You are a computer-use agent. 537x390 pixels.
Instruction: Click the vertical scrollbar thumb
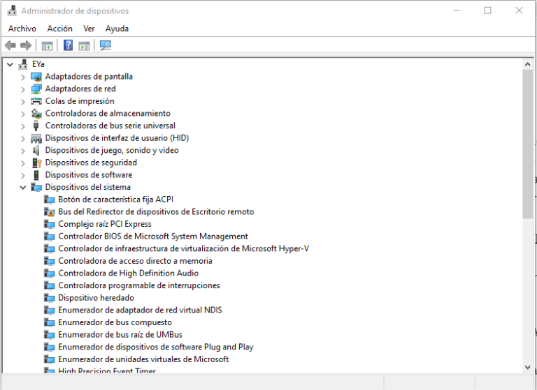point(527,144)
